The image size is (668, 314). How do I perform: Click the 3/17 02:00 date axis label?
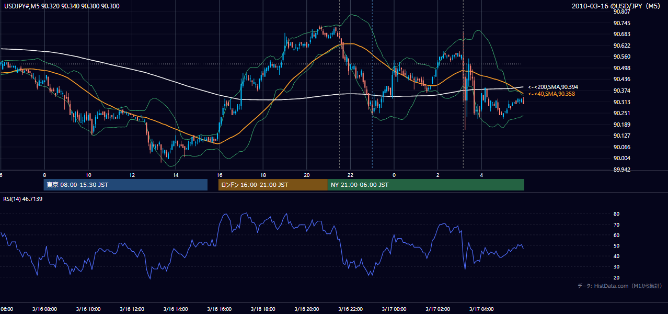438,309
